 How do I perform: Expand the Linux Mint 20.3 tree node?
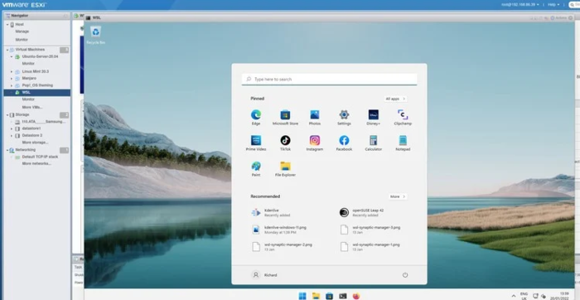tap(12, 71)
